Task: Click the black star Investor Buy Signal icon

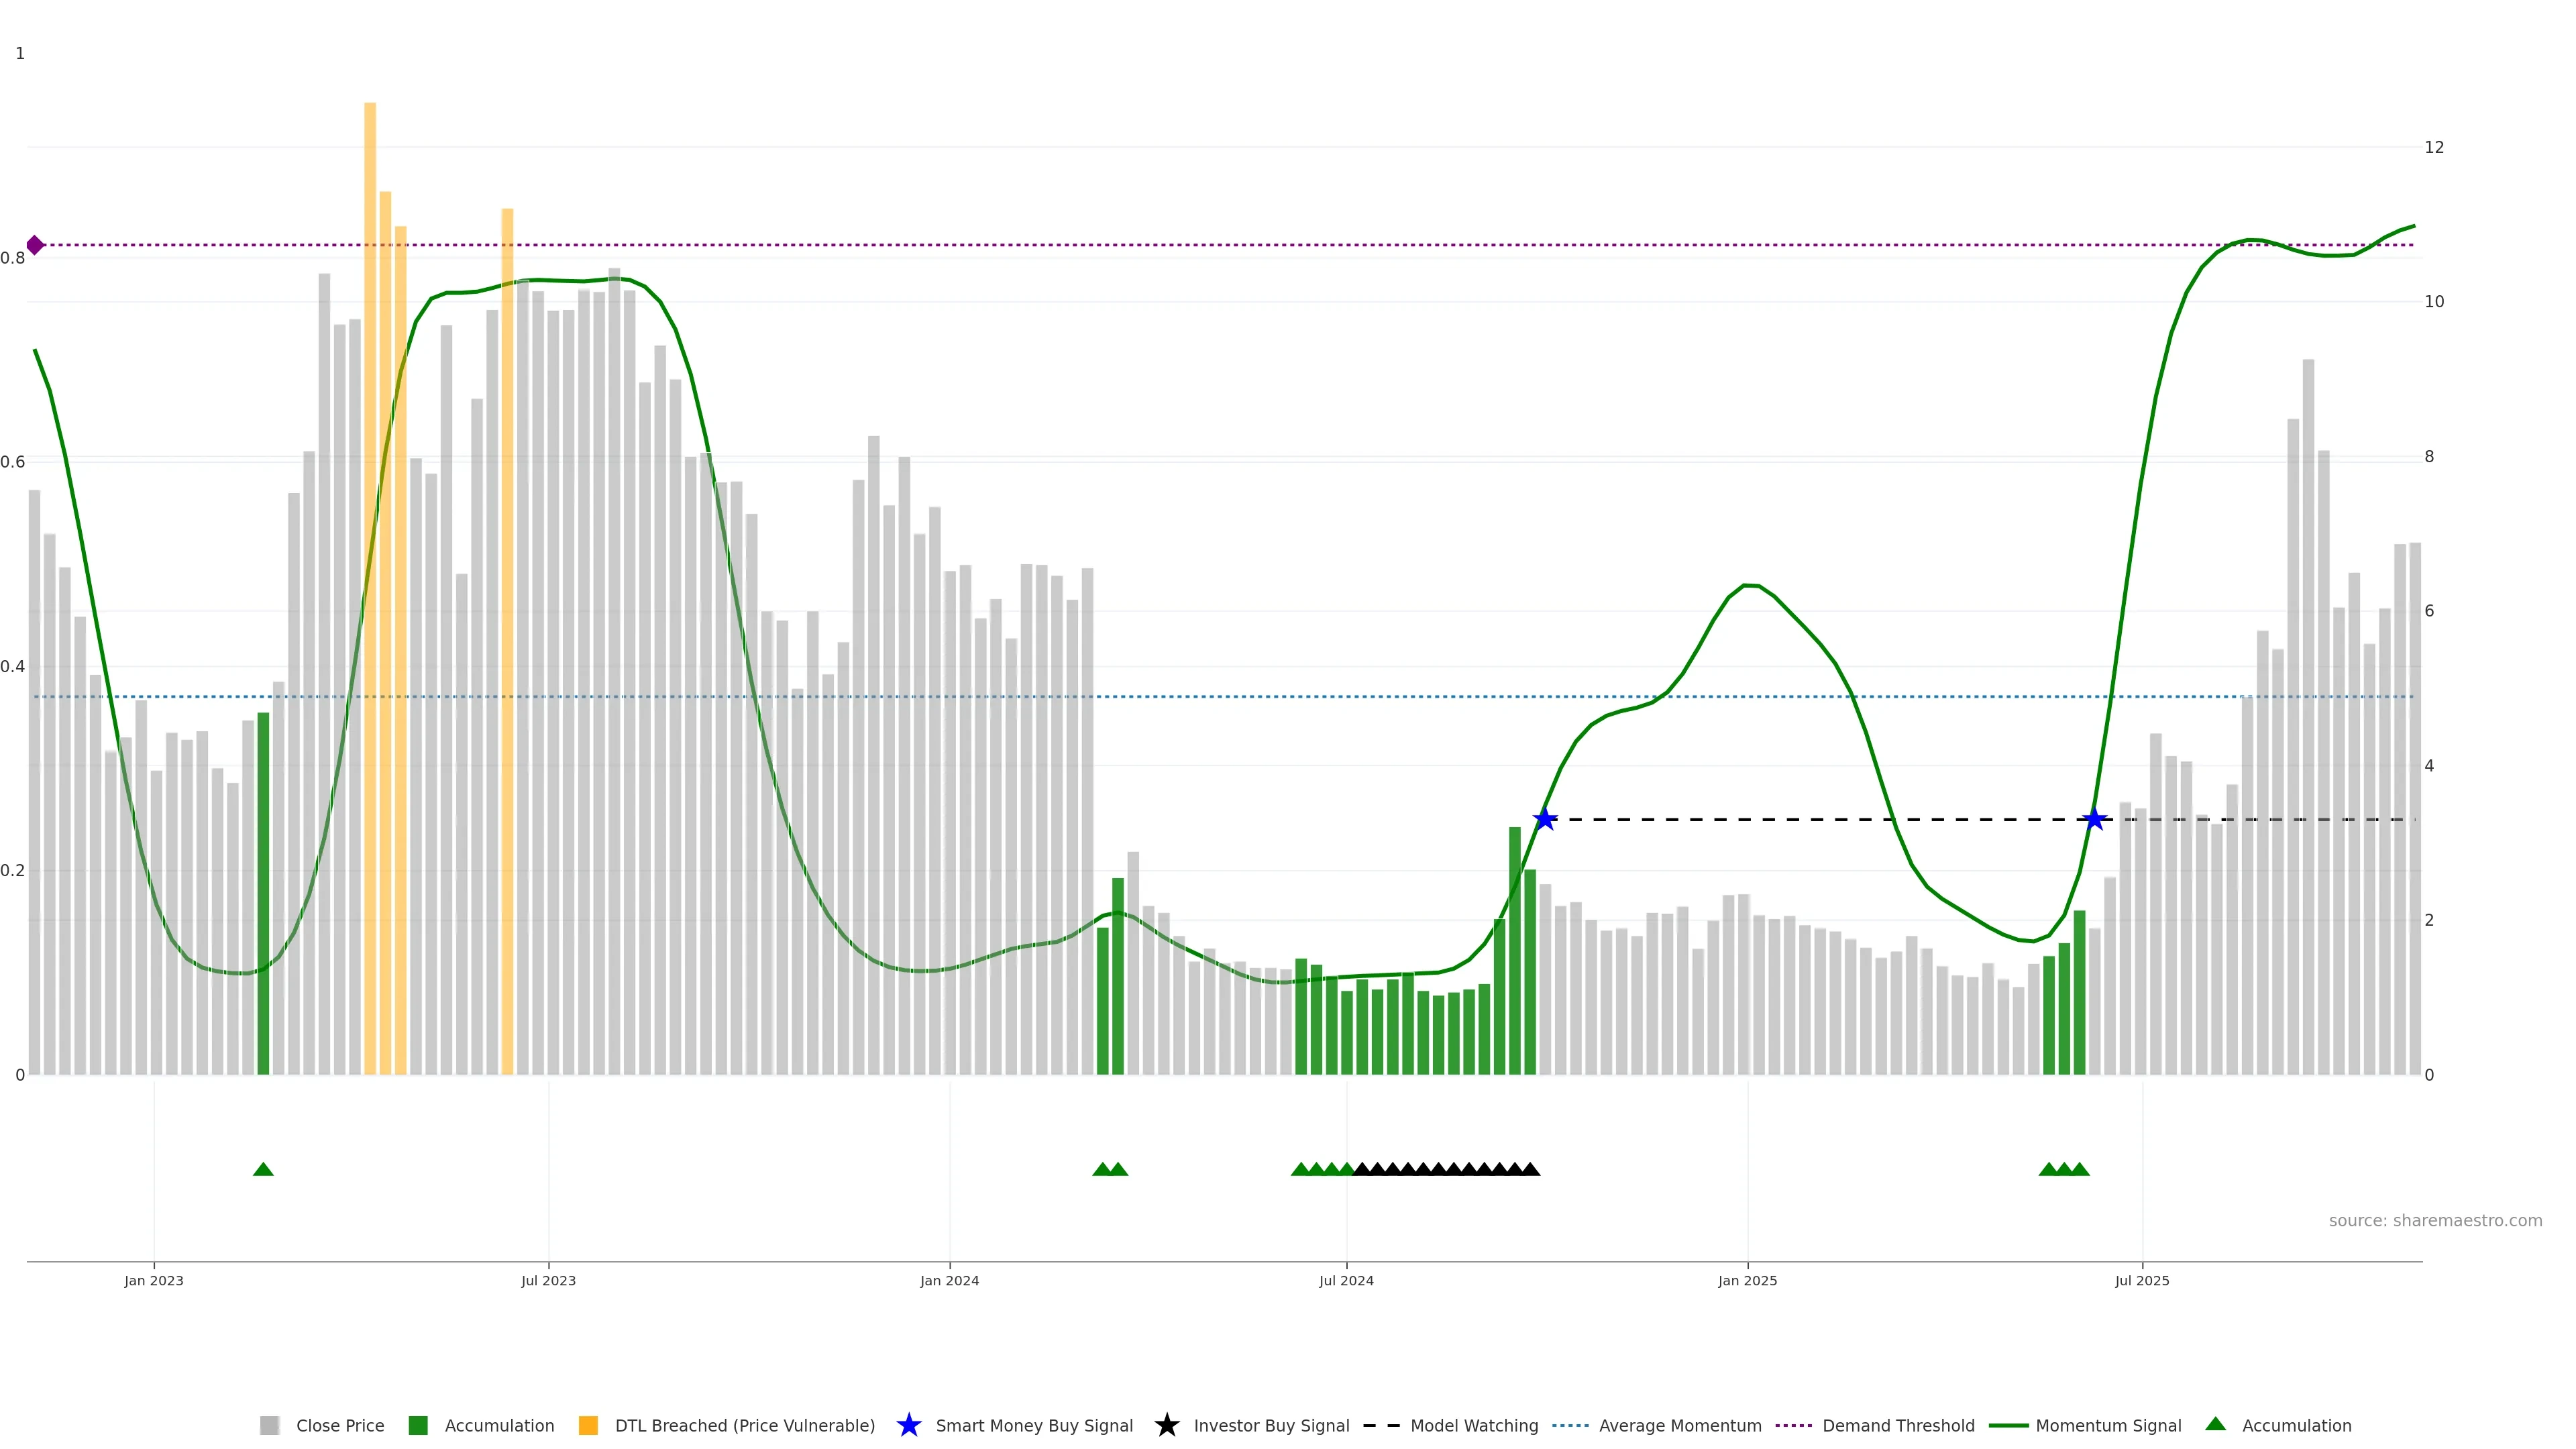Action: 1166,1425
